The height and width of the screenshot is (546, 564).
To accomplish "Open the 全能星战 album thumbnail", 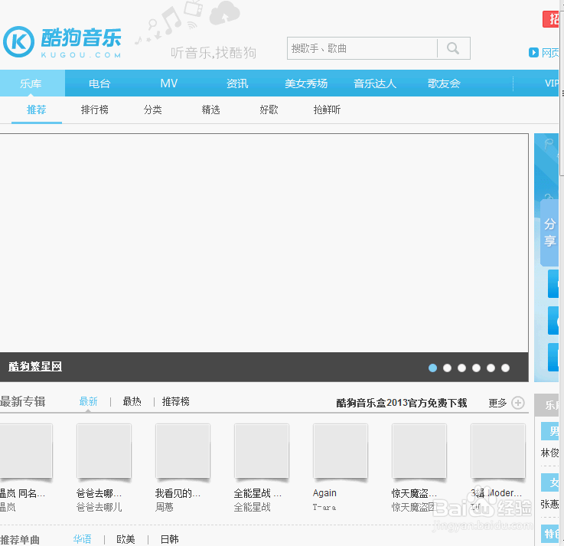I will (x=262, y=451).
